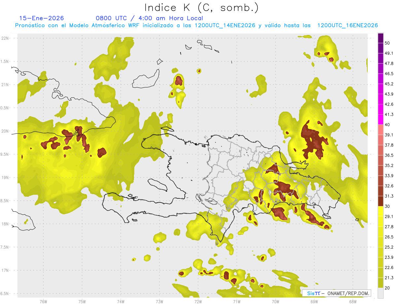
Task: Pick the dark brown swatch between 30 and 31.3
Action: pos(381,201)
